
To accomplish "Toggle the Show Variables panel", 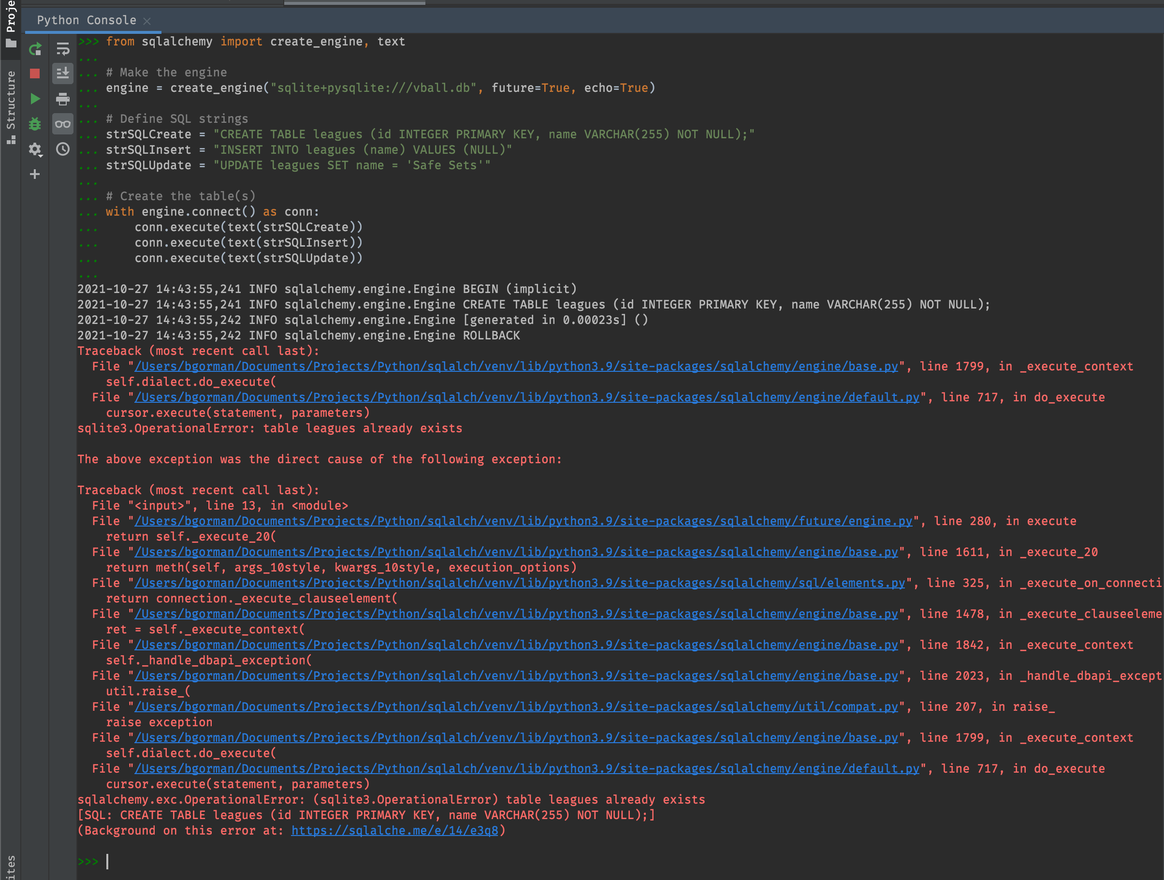I will (x=63, y=124).
